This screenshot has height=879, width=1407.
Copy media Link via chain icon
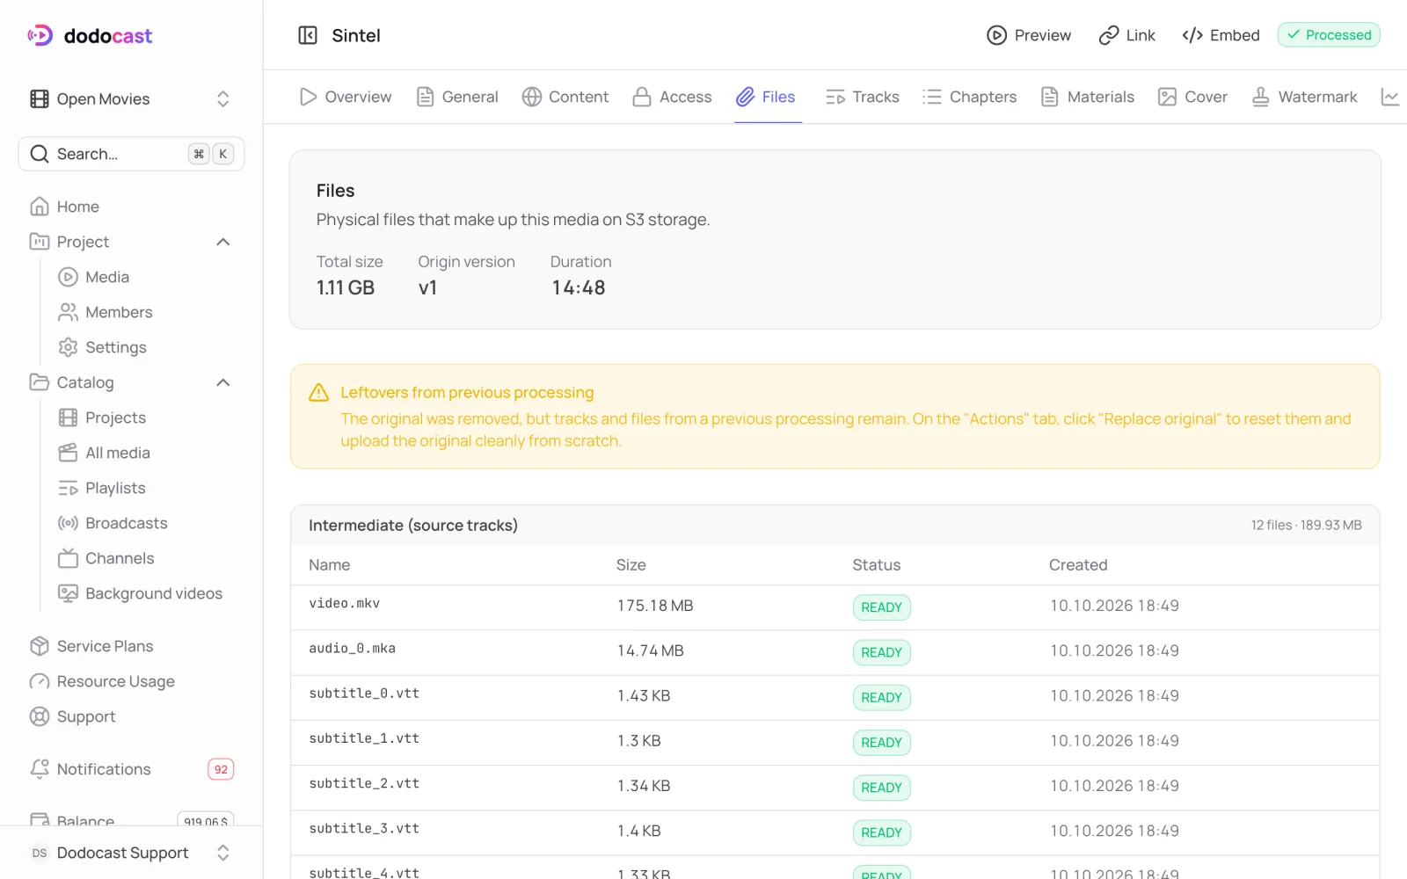[1109, 35]
